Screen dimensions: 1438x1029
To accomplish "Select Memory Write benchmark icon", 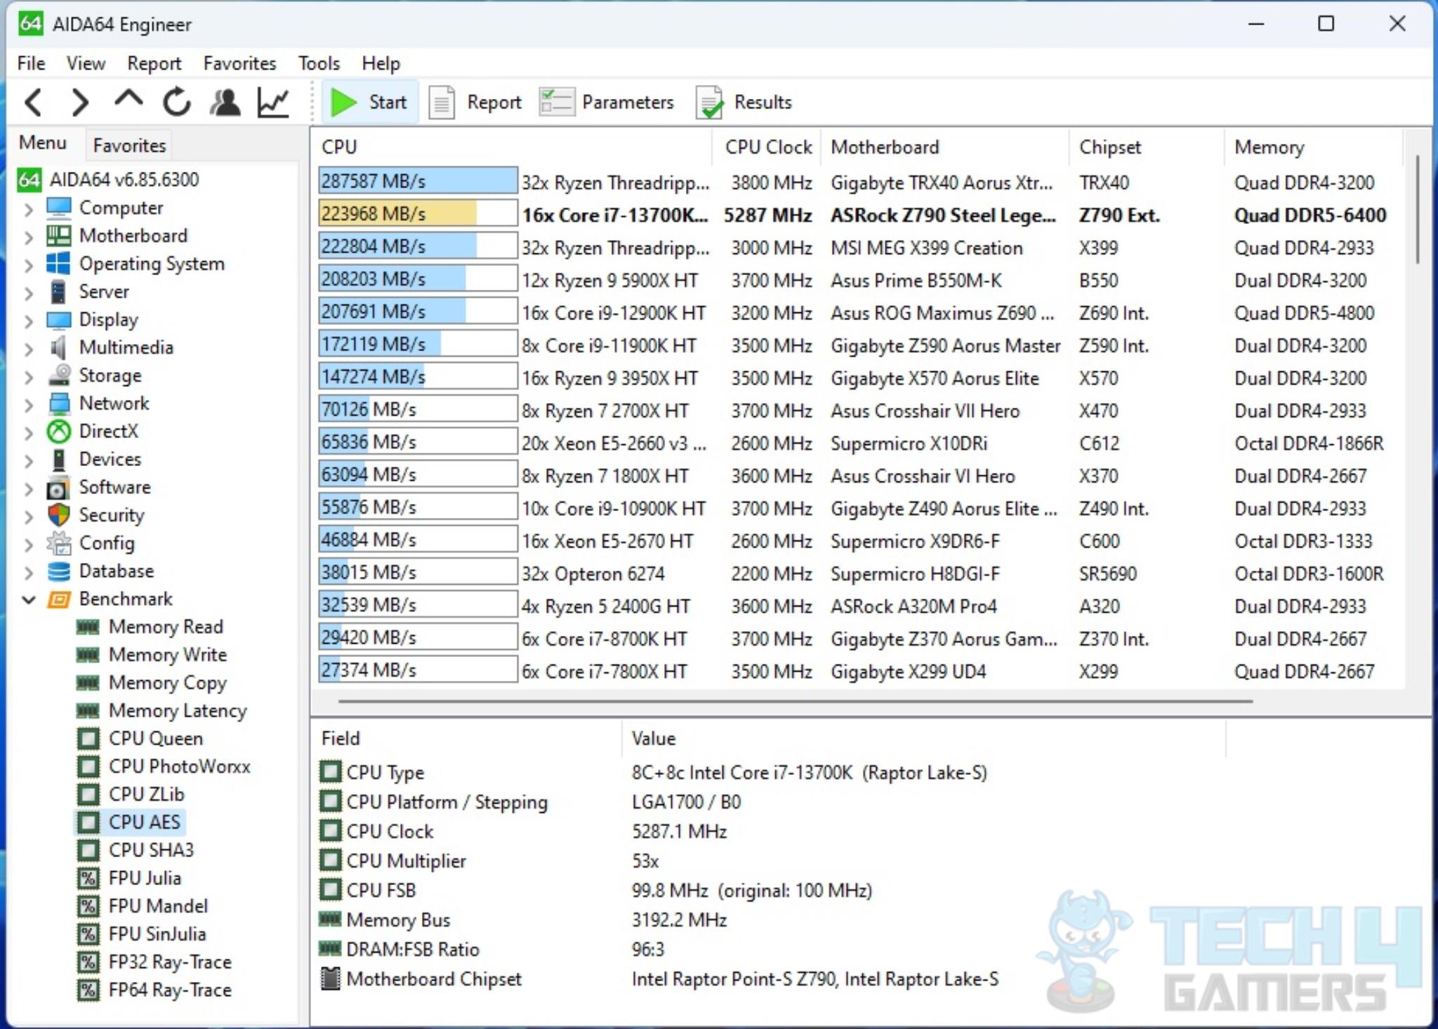I will click(x=88, y=655).
